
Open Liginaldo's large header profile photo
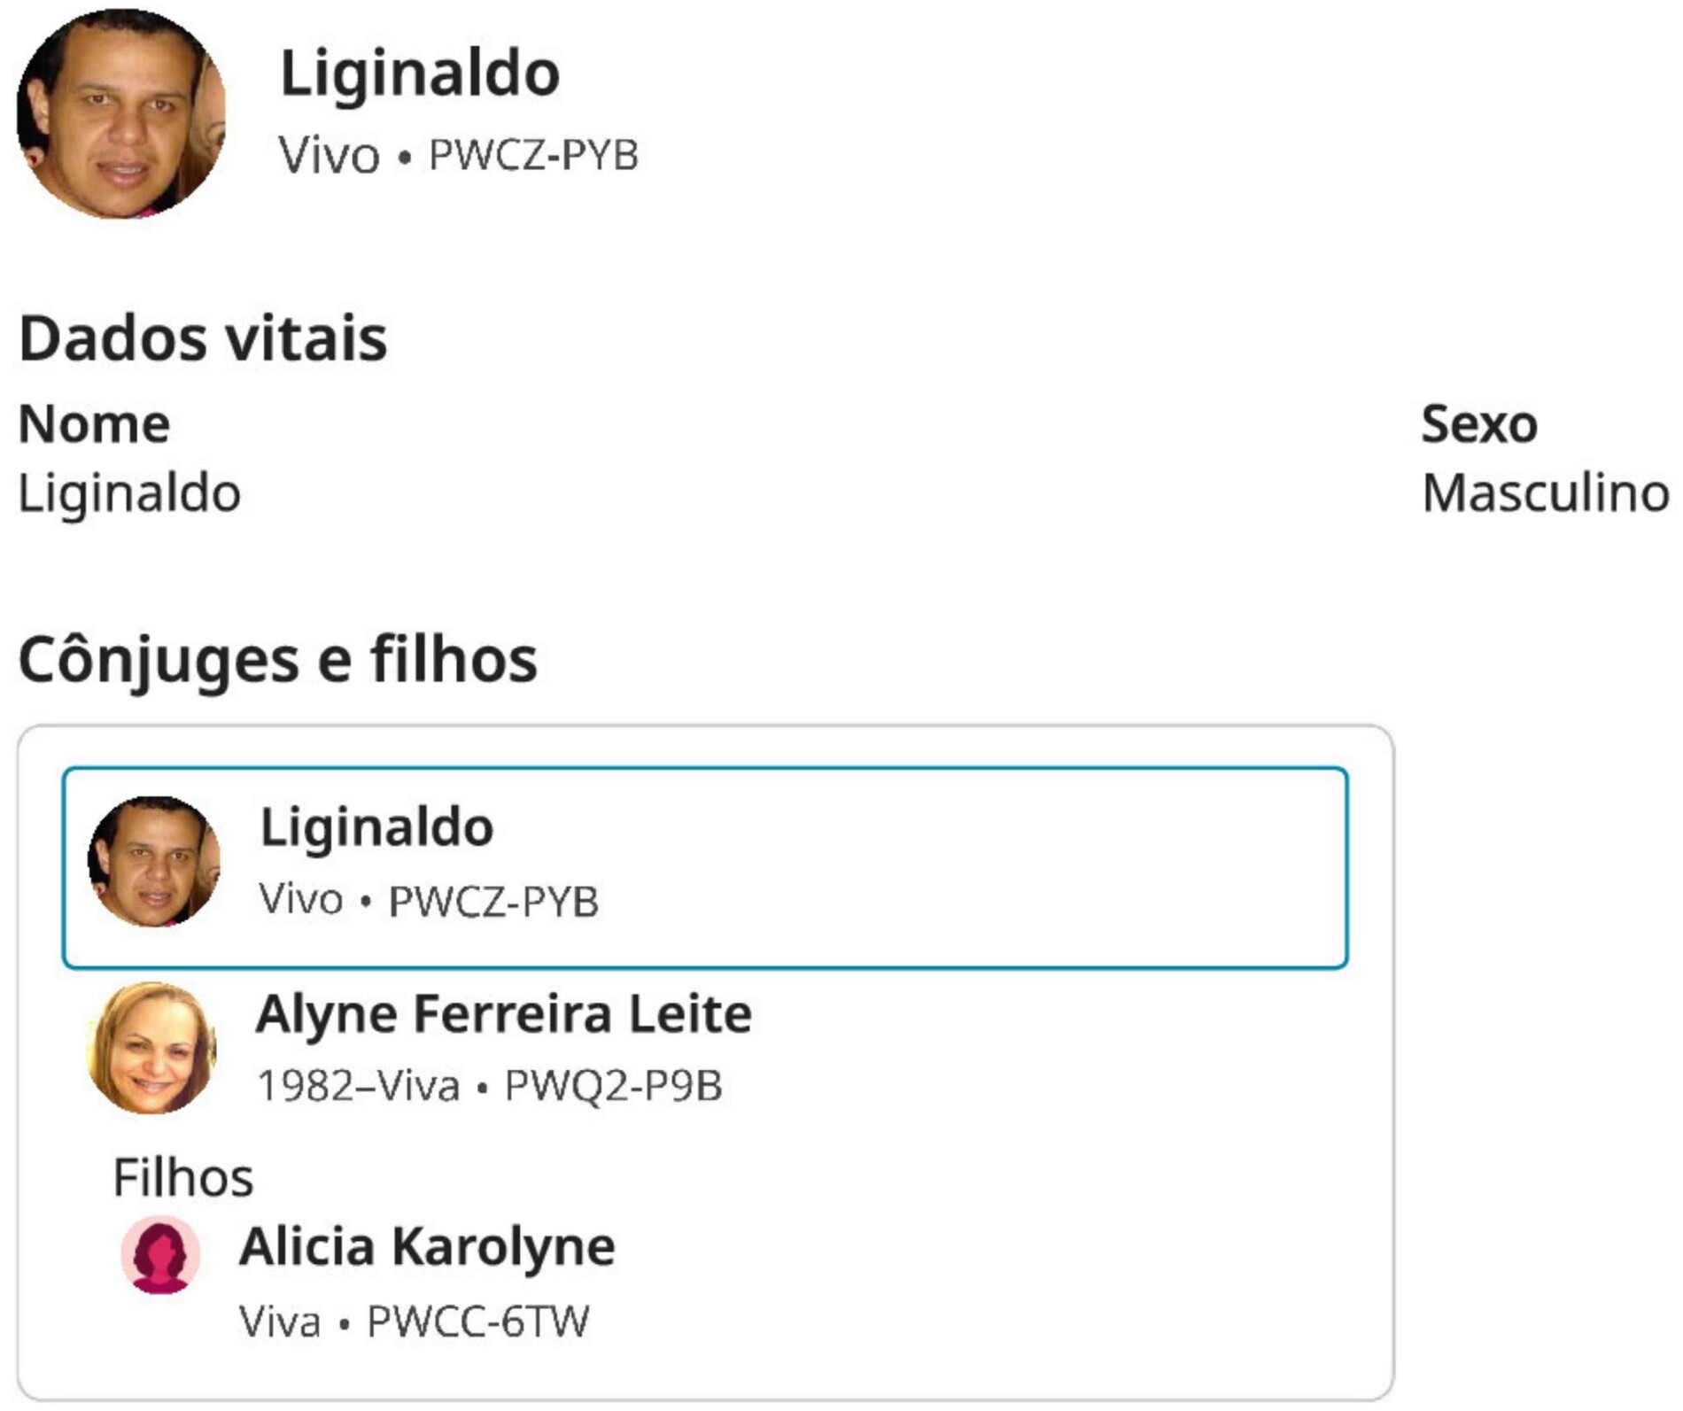(121, 114)
